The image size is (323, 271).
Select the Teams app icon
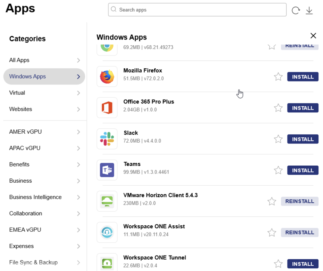click(x=107, y=170)
